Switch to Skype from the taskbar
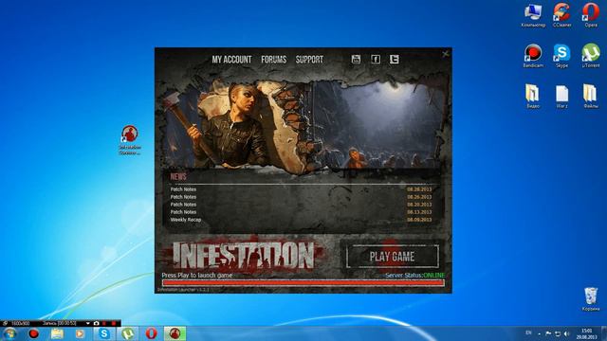This screenshot has height=341, width=607. (x=103, y=333)
